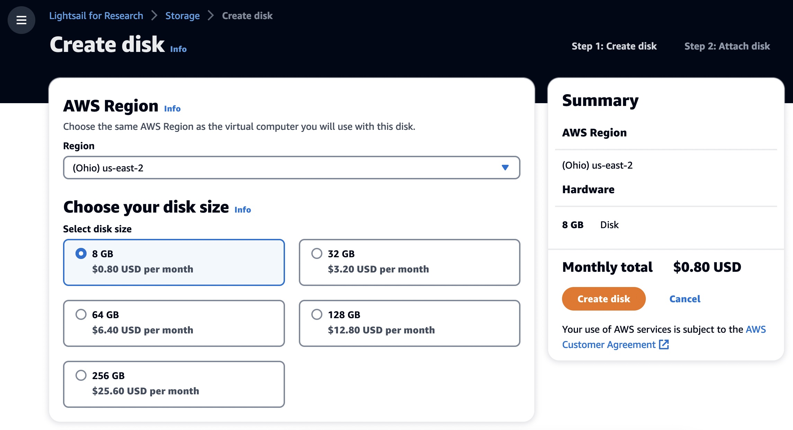Image resolution: width=793 pixels, height=430 pixels.
Task: Click Info next to Choose your disk size
Action: pyautogui.click(x=242, y=210)
